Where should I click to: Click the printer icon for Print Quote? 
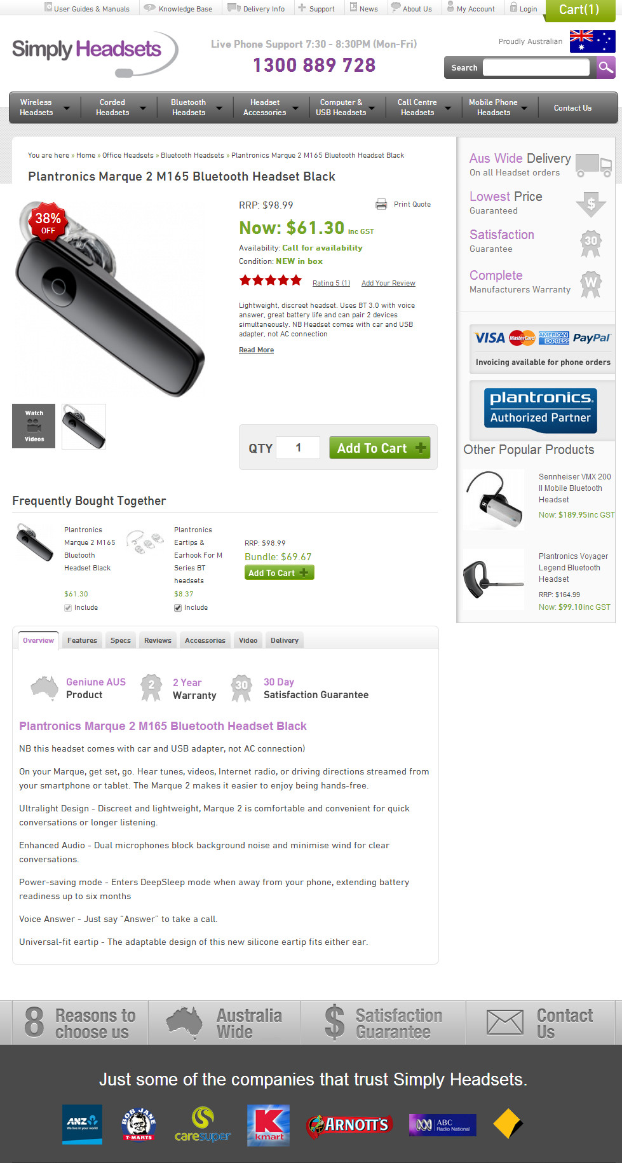(x=381, y=204)
